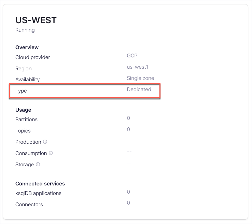Open ksqlDB applications entry

click(38, 193)
